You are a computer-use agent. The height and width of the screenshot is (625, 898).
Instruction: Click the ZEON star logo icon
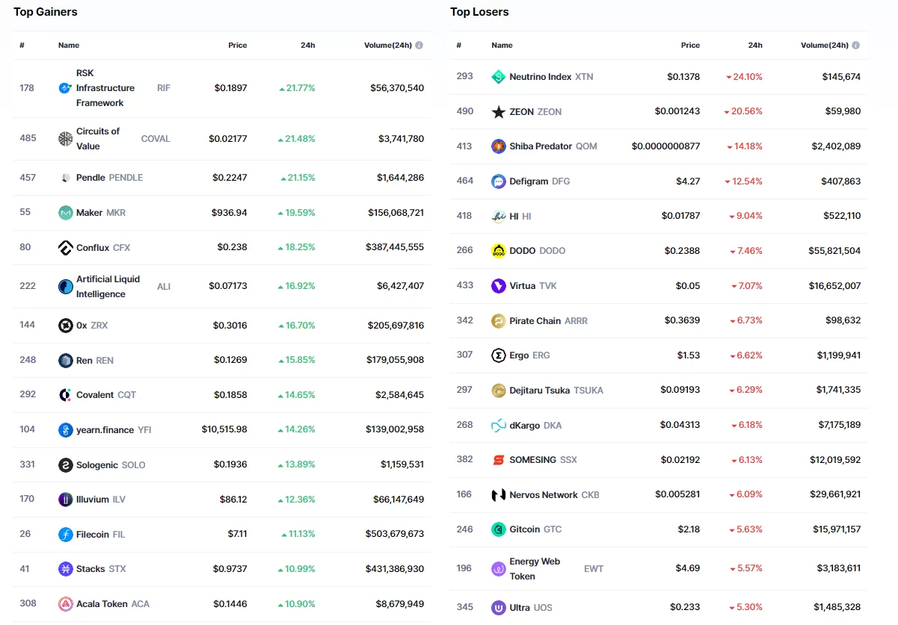[499, 112]
